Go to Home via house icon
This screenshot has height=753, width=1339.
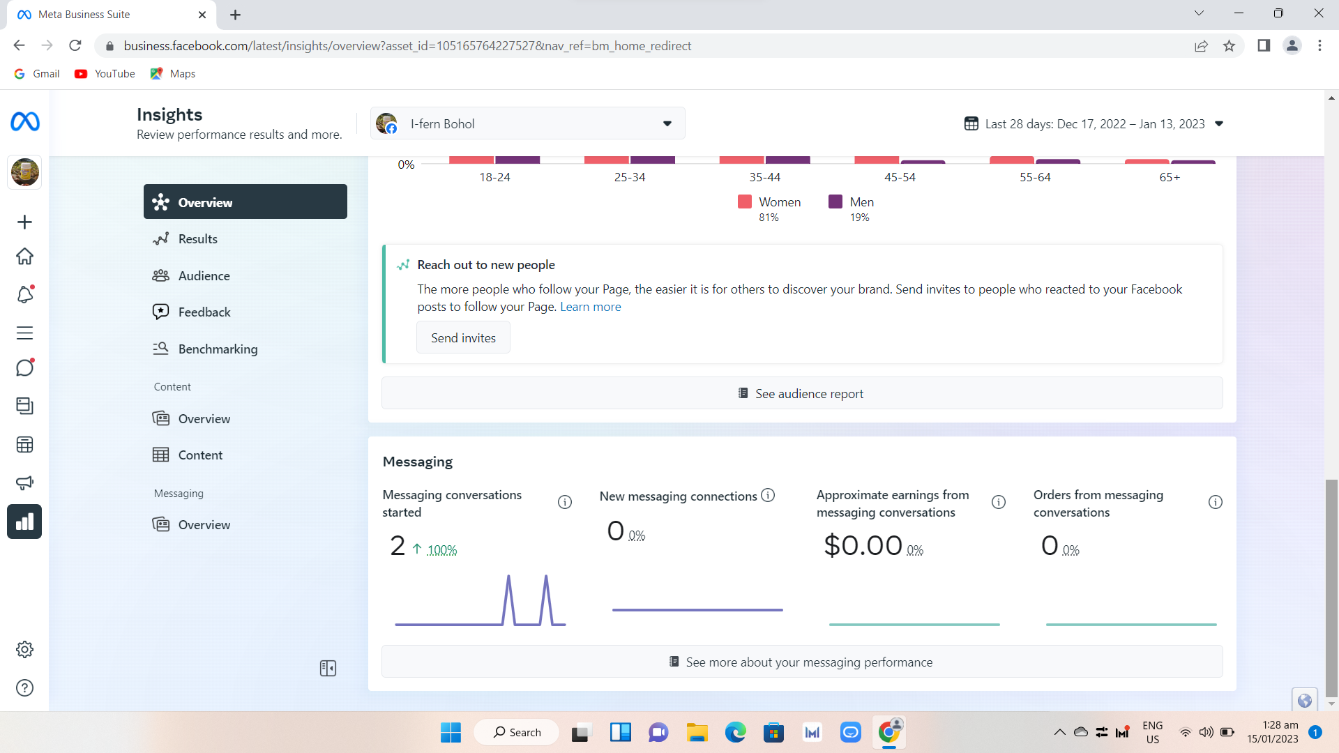24,257
